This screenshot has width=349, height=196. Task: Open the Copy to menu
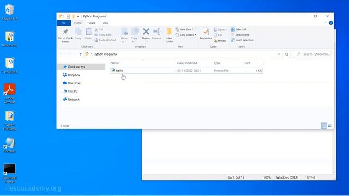(x=135, y=35)
